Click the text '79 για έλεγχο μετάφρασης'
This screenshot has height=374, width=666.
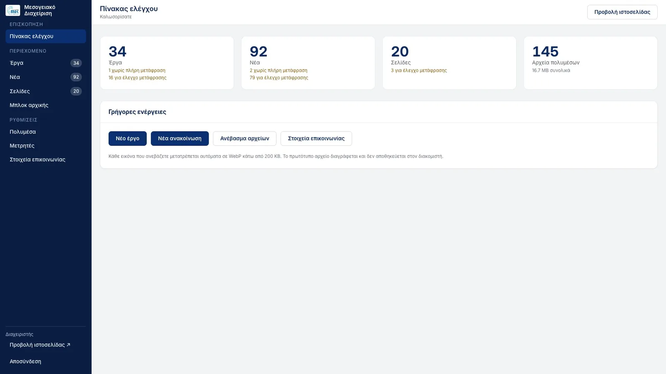(x=279, y=78)
